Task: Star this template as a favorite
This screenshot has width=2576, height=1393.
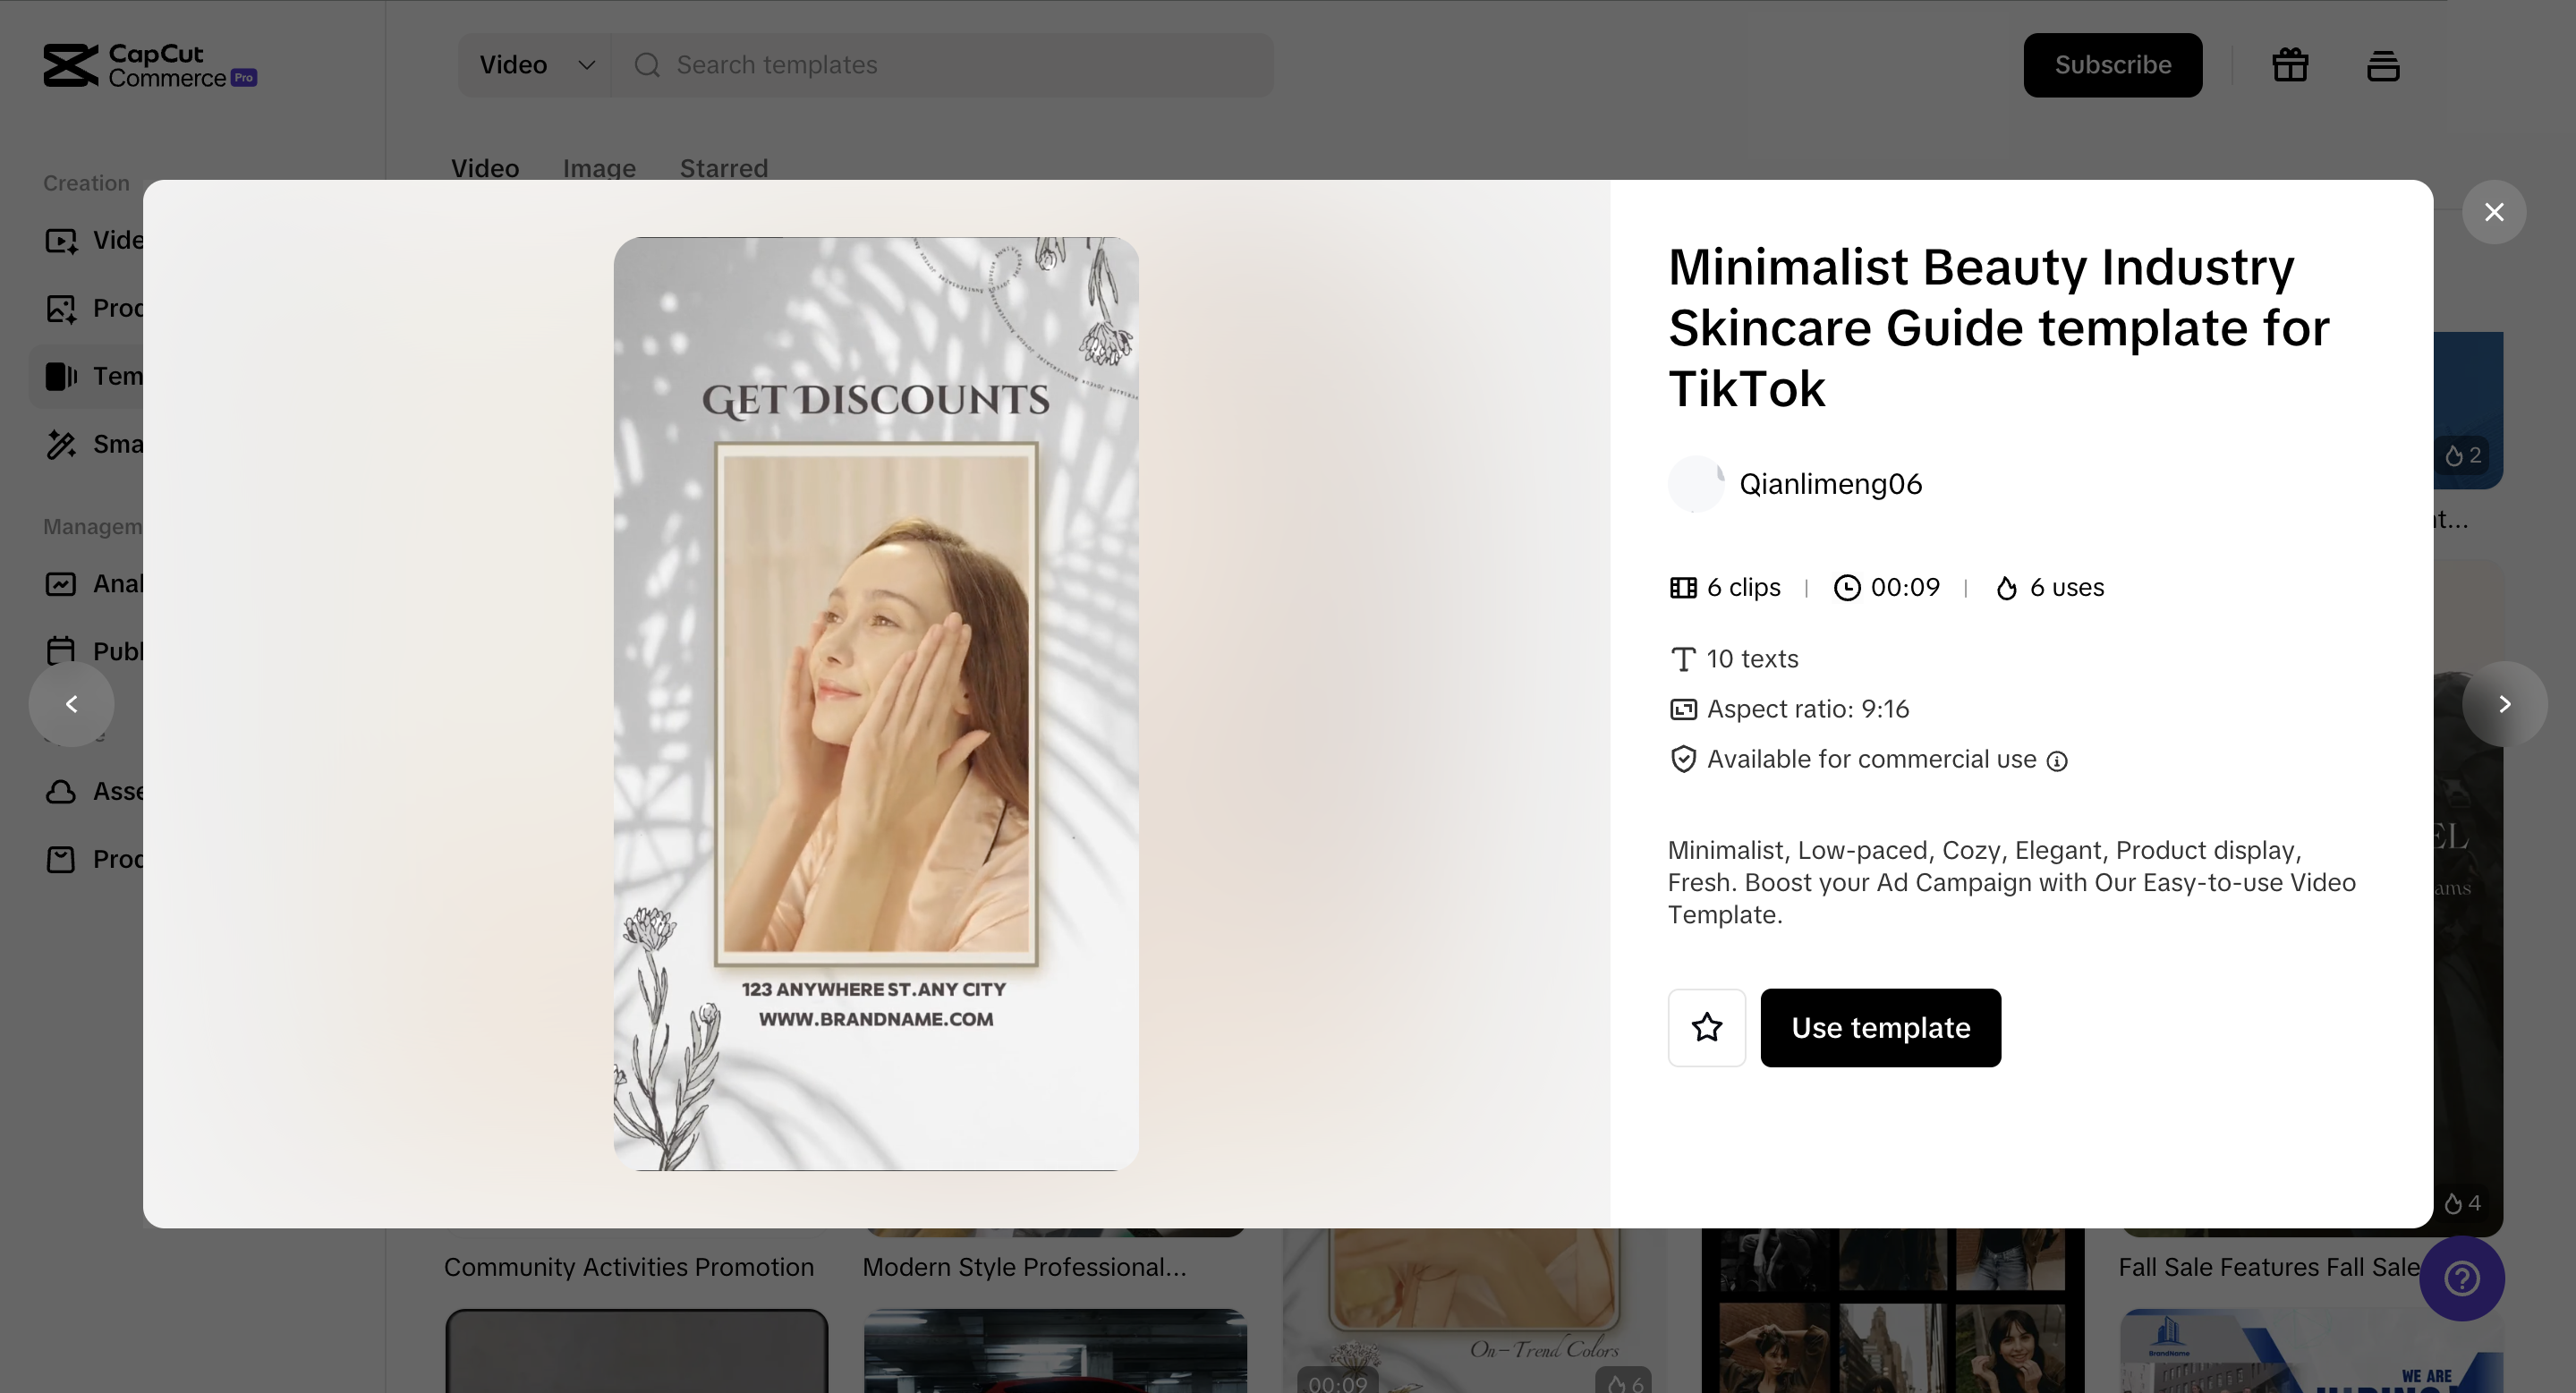Action: pos(1706,1028)
